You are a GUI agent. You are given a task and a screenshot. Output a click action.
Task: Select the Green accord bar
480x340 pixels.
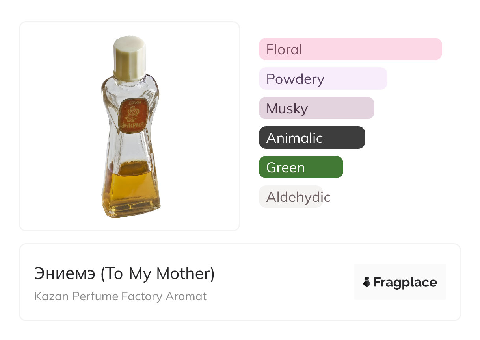pos(301,167)
